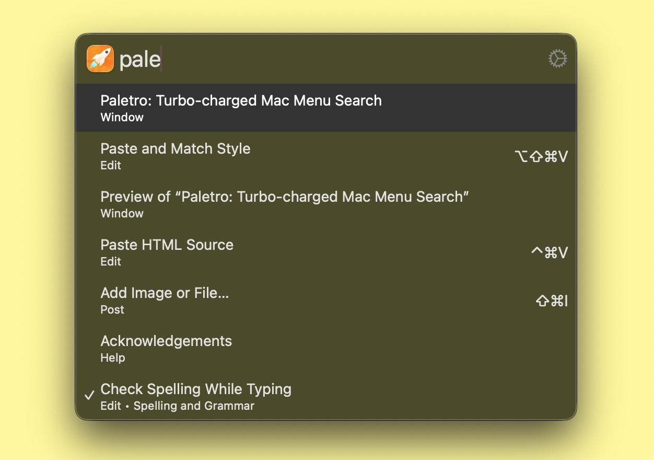Select the Preview of "Paletro" window result
This screenshot has height=460, width=654.
[x=285, y=197]
